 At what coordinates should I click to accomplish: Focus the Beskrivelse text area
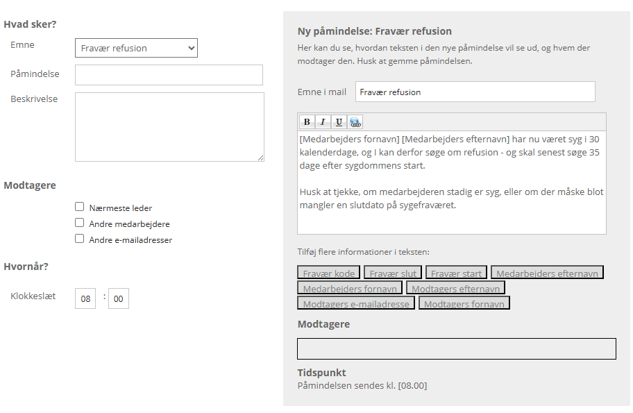point(169,127)
